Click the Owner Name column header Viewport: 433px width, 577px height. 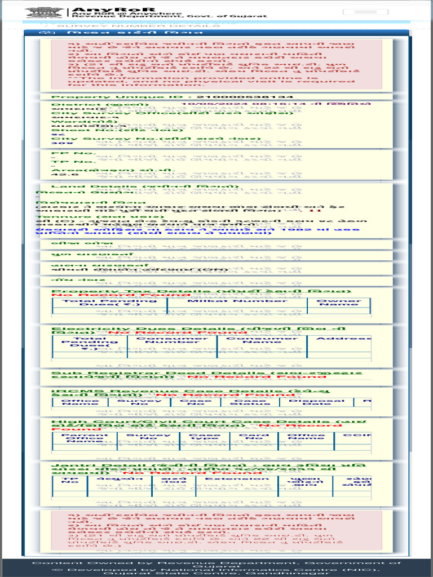point(339,303)
